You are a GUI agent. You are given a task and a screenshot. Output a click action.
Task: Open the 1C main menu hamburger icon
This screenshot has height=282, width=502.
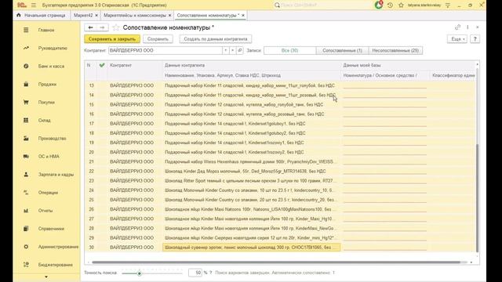point(33,5)
